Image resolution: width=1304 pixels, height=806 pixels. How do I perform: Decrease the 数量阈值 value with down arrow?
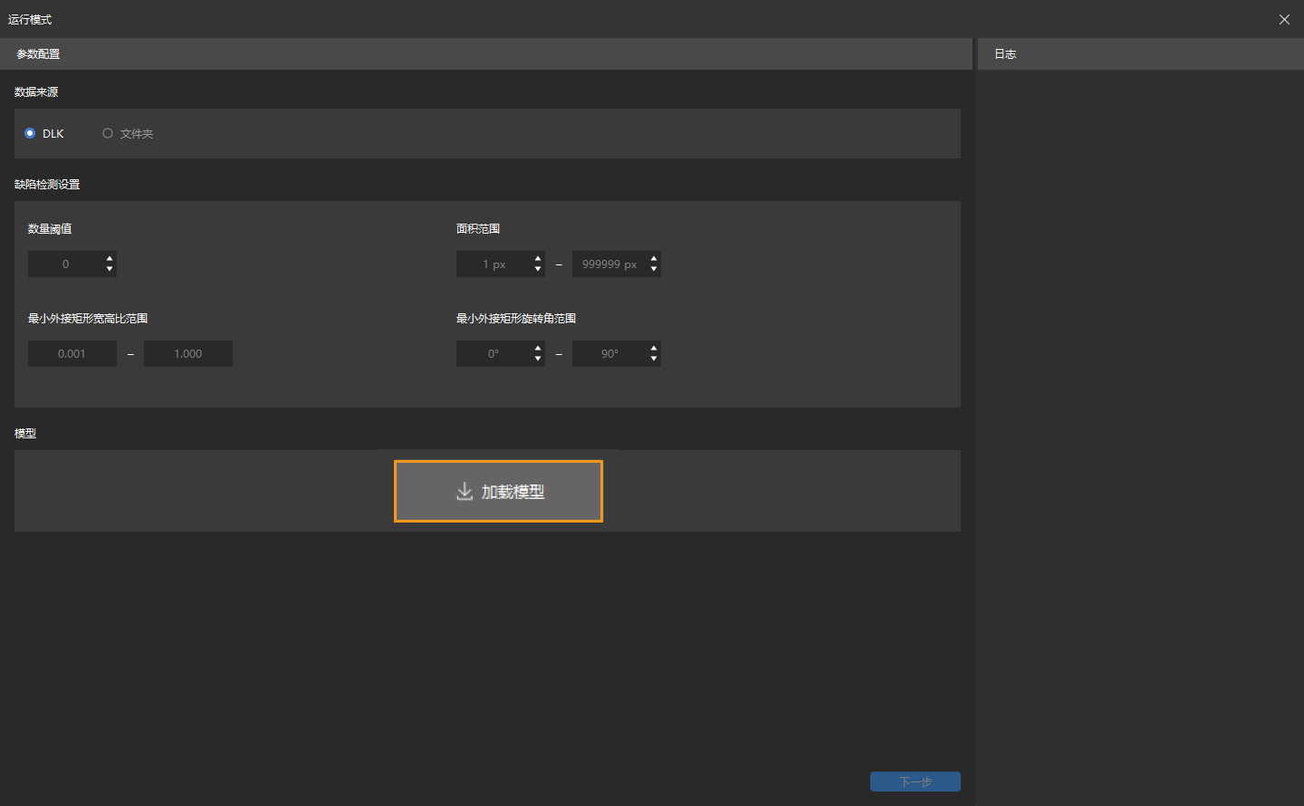[110, 269]
